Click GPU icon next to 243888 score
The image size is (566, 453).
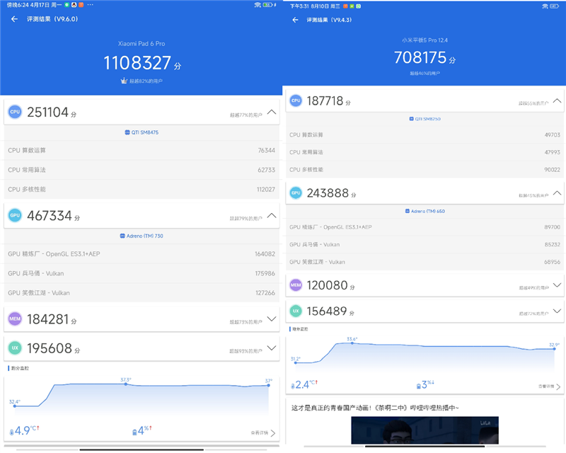click(x=295, y=193)
